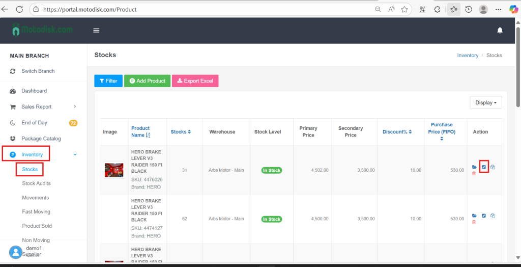Bookmark this page with the star icon
The width and height of the screenshot is (521, 267).
404,9
